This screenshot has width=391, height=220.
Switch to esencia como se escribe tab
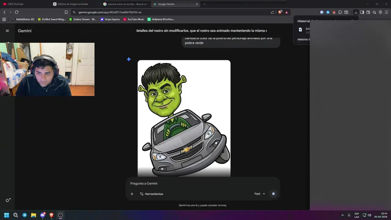click(x=125, y=4)
